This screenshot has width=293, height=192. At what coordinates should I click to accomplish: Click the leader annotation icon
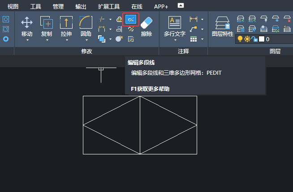(194, 29)
